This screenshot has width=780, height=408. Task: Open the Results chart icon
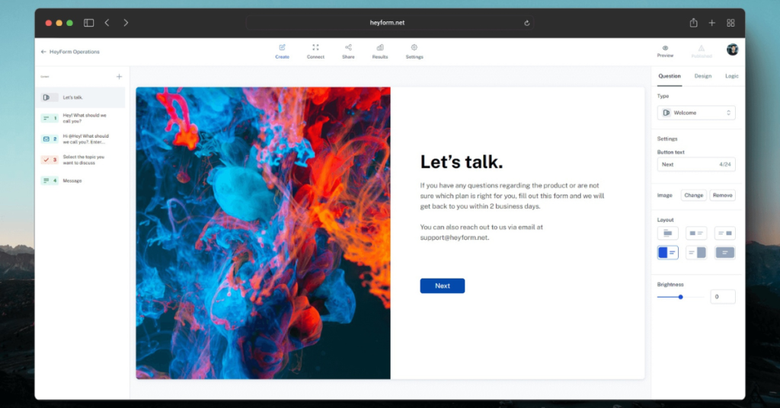point(379,47)
